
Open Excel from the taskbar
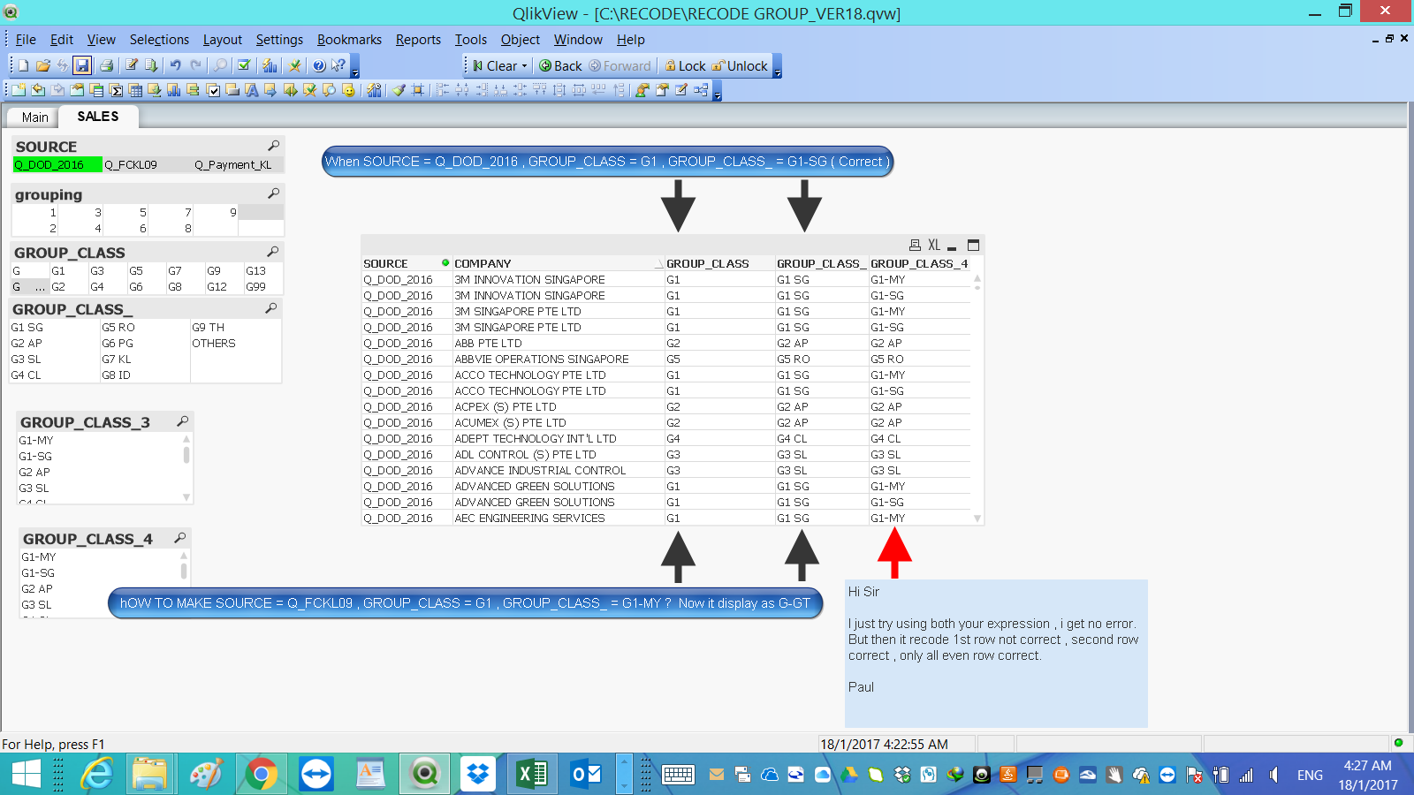click(x=531, y=775)
